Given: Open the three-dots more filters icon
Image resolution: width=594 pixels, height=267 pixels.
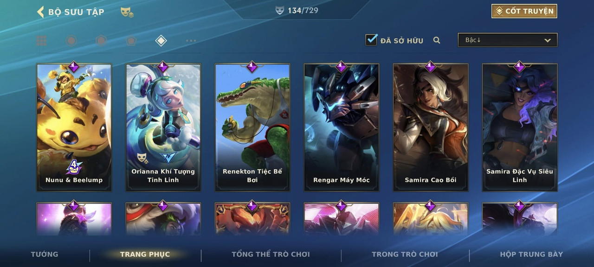Looking at the screenshot, I should tap(191, 41).
